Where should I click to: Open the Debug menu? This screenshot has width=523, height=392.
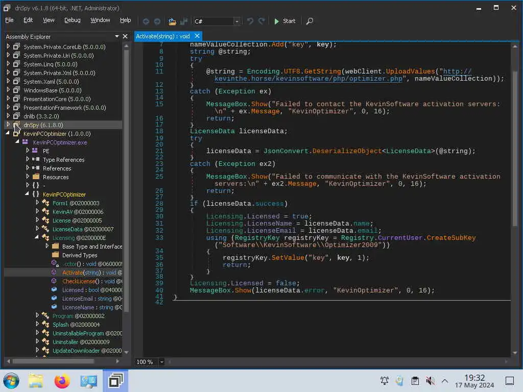(73, 20)
